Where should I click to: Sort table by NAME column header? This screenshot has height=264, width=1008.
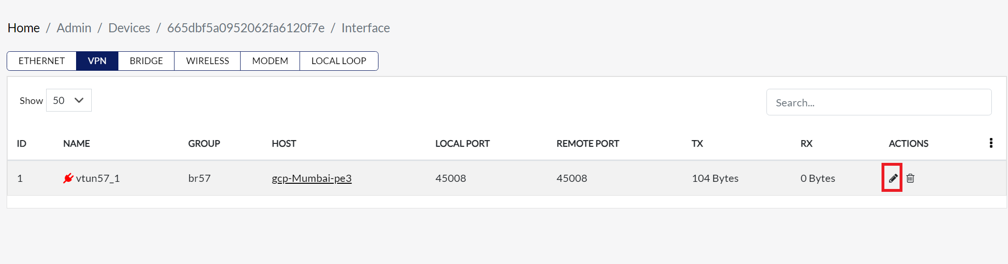[x=77, y=143]
